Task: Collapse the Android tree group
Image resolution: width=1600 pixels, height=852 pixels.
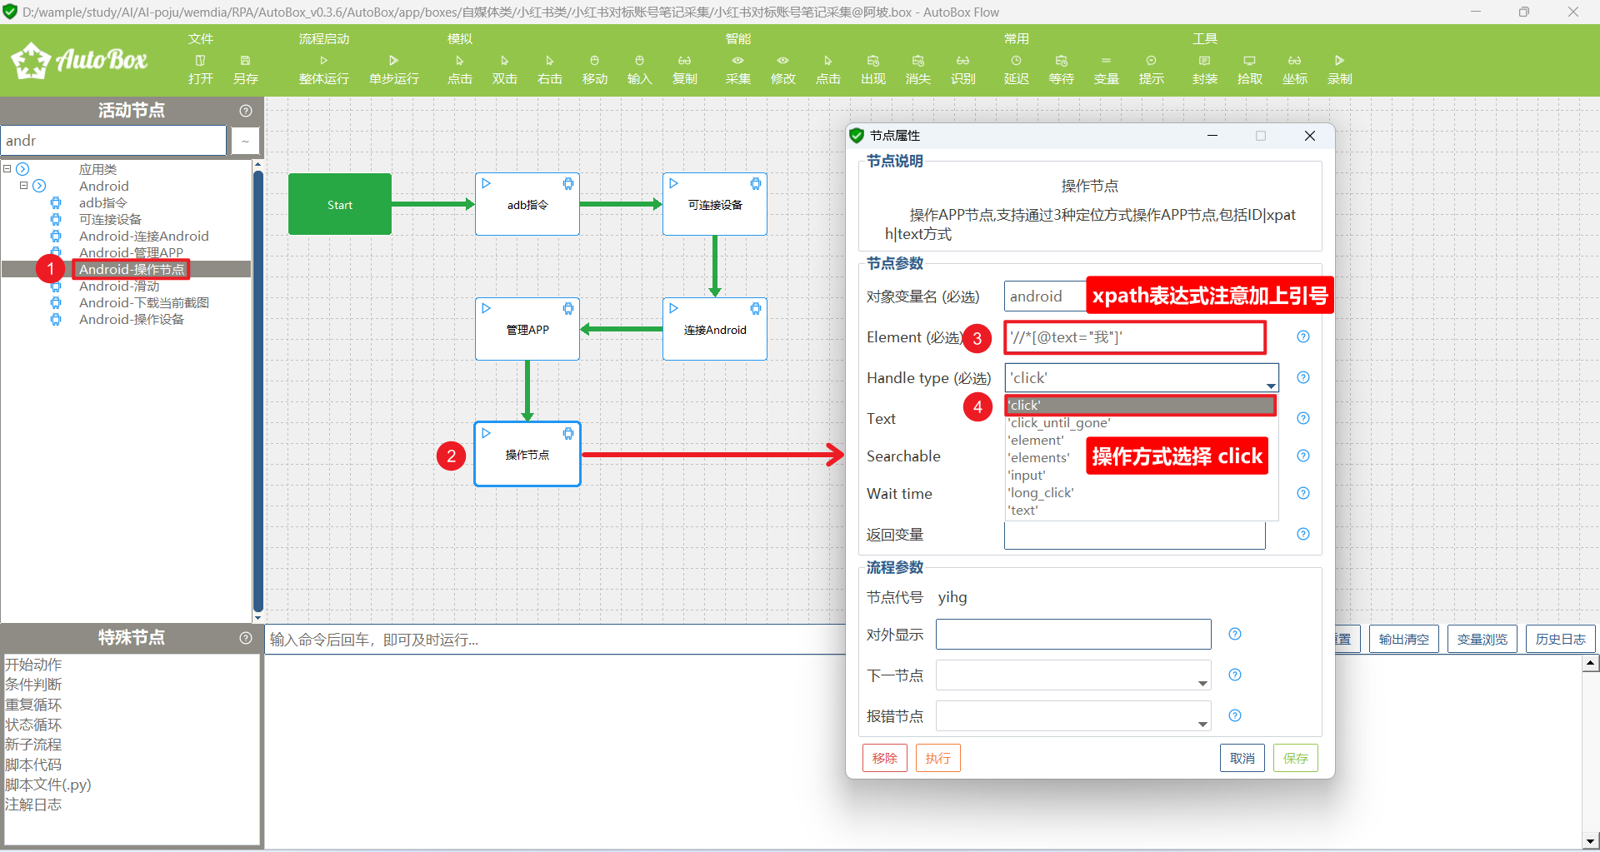Action: tap(23, 186)
